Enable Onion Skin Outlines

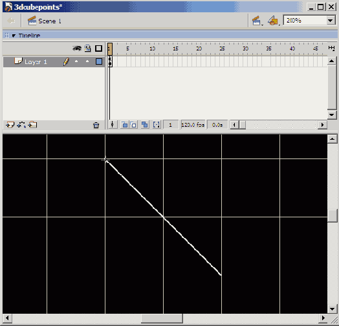133,125
